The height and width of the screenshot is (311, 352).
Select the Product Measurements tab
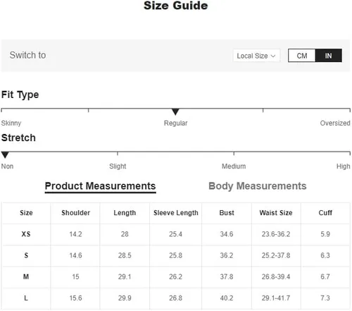pyautogui.click(x=100, y=186)
